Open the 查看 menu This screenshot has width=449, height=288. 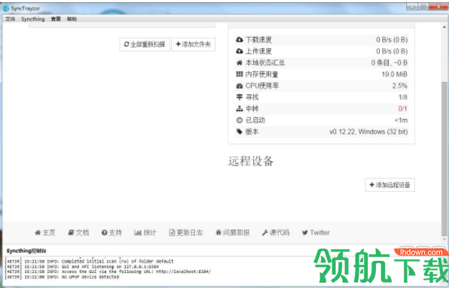56,19
